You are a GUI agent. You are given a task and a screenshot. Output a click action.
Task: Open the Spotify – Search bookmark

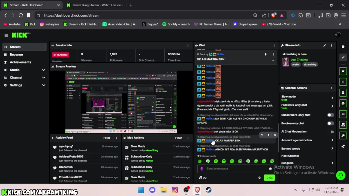pyautogui.click(x=176, y=24)
